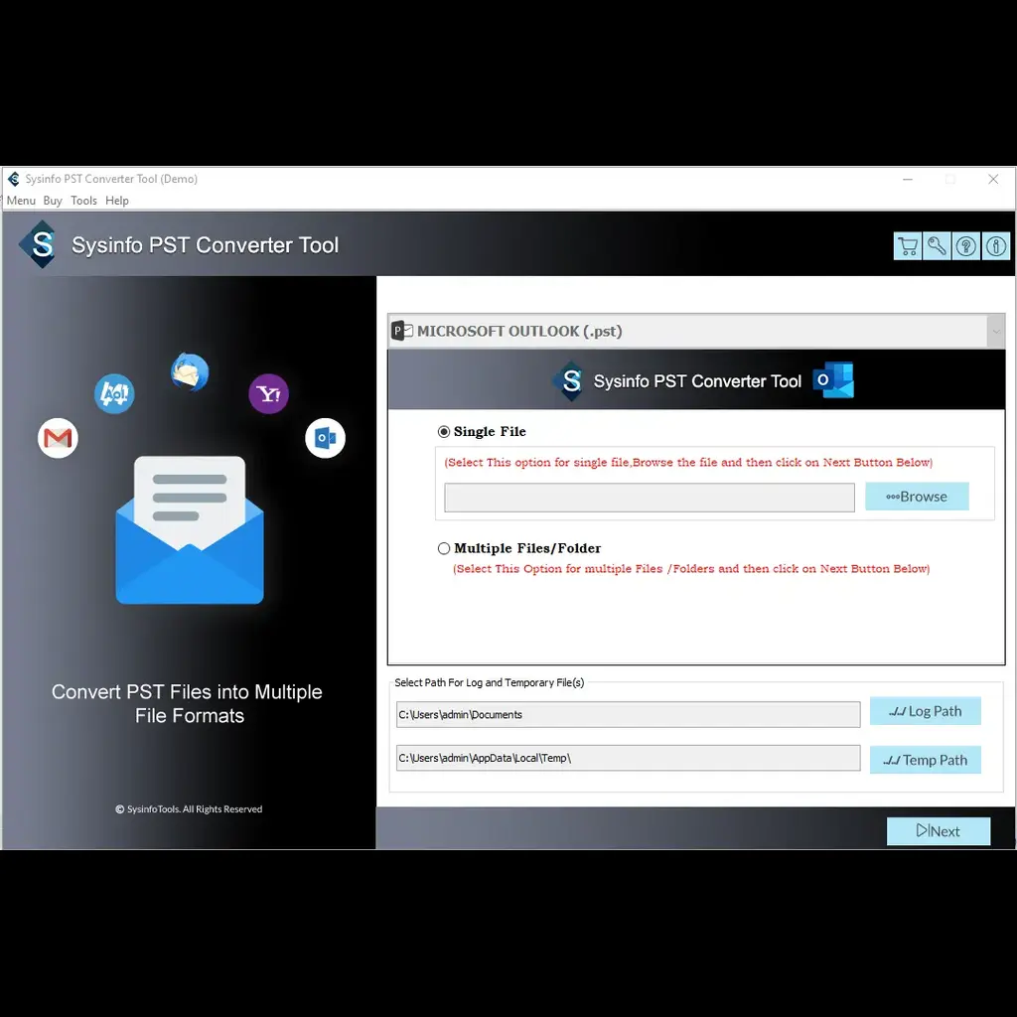The image size is (1017, 1017).
Task: Click the Yahoo icon in left panel
Action: (x=268, y=393)
